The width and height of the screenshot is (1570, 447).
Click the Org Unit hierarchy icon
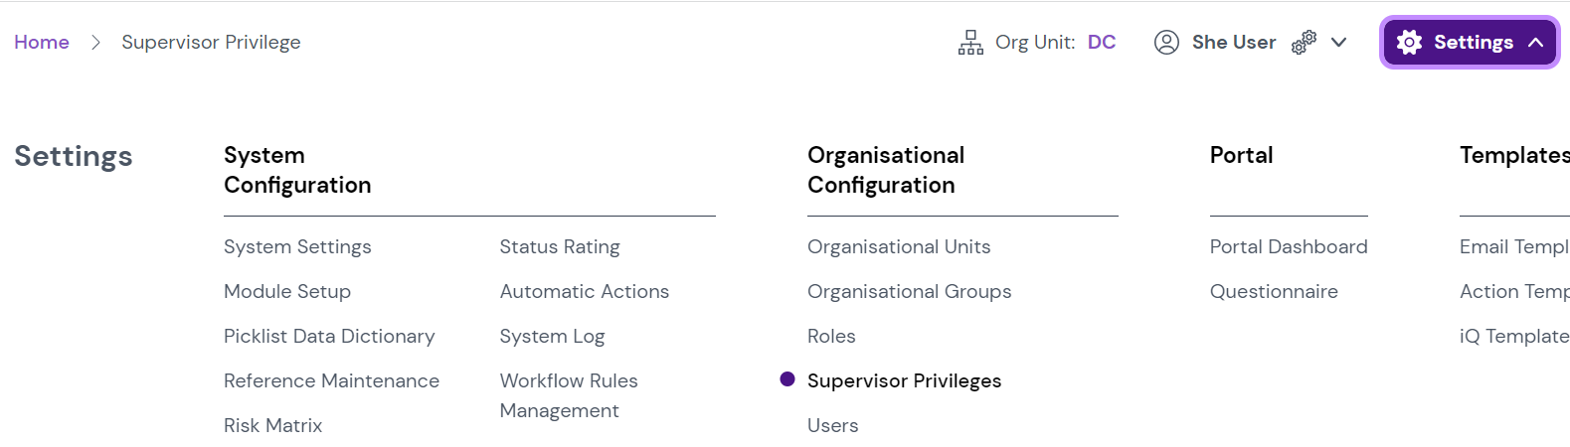pos(970,42)
